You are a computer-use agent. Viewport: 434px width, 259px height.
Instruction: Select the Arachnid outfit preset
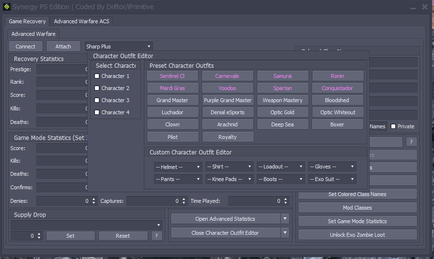coord(227,124)
